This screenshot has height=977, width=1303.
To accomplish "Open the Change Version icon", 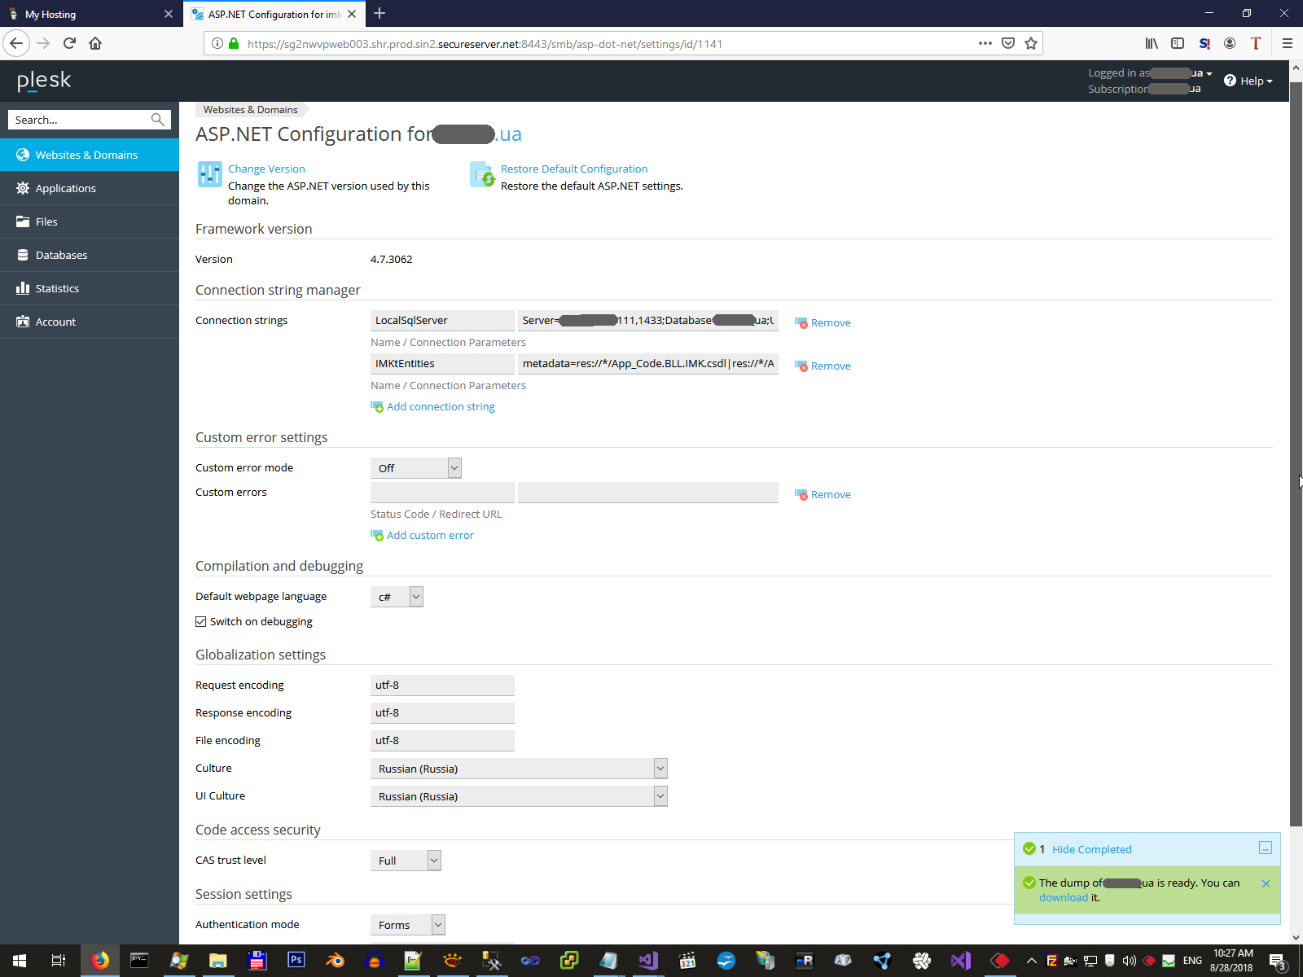I will (x=209, y=174).
